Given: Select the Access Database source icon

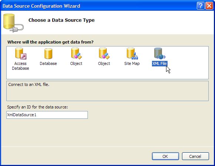Looking at the screenshot, I should pyautogui.click(x=20, y=53).
